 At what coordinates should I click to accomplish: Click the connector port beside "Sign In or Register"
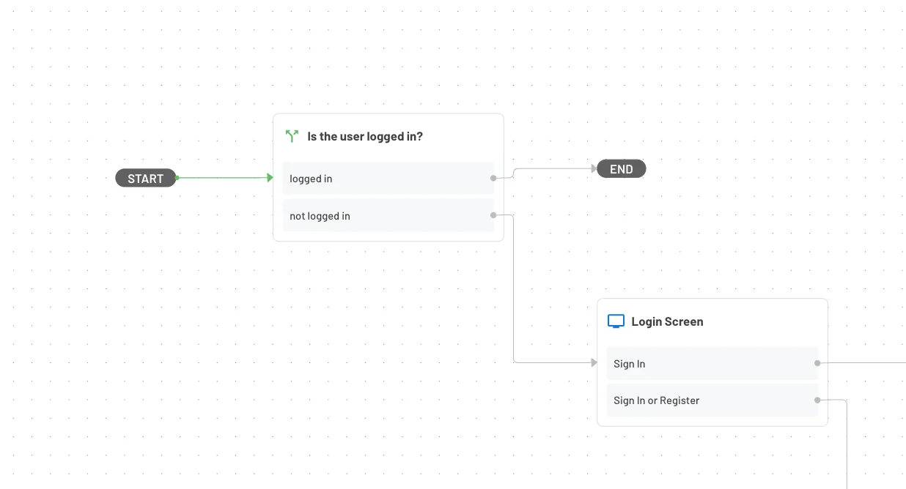(817, 400)
